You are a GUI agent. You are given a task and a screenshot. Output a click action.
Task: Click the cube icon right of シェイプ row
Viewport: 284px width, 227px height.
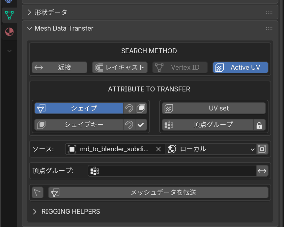click(x=141, y=108)
